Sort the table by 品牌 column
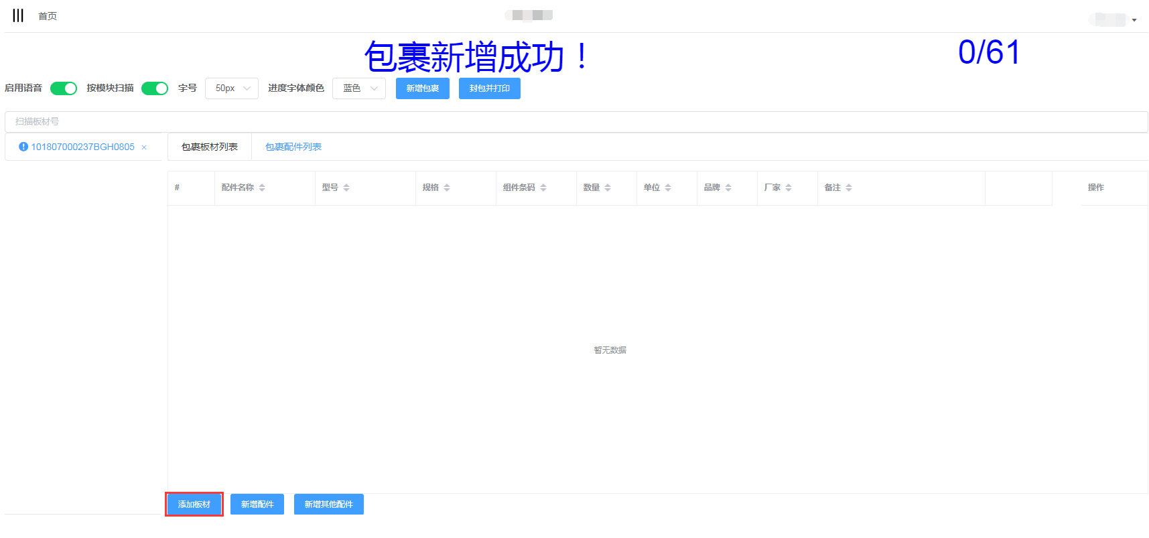The height and width of the screenshot is (538, 1149). 728,188
